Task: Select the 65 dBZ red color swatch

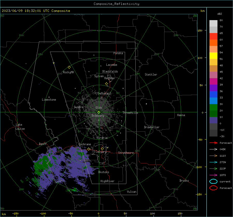Action: [213, 36]
